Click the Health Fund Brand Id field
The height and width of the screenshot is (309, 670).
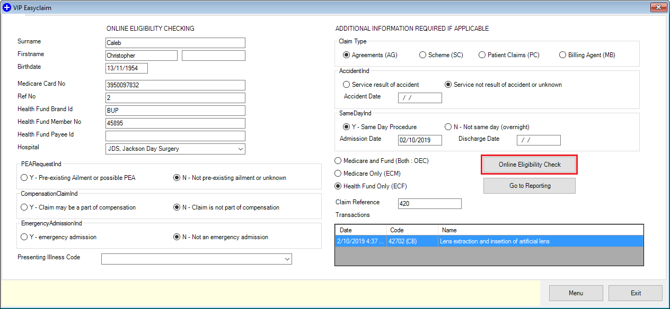pyautogui.click(x=175, y=111)
